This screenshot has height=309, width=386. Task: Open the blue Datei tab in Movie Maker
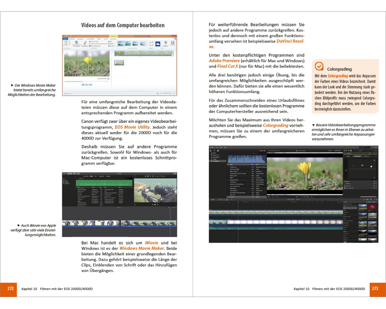66,39
